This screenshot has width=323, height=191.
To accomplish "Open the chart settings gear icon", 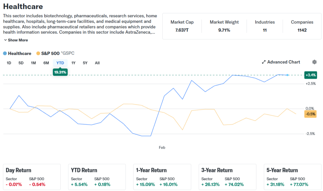I will 314,62.
